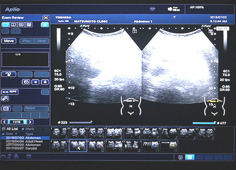Screen dimensions: 236x170
Task: Select the single image layout icon
Action: point(6,25)
